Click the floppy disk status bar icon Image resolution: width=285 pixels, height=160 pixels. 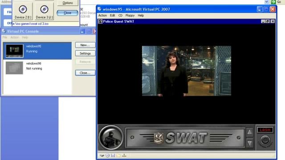point(113,156)
